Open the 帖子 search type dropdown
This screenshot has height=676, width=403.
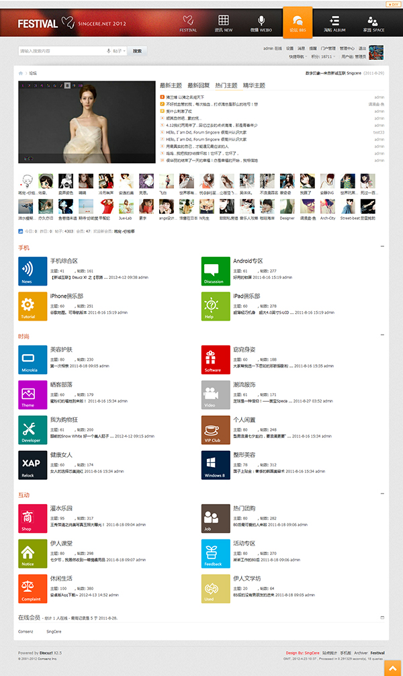[x=119, y=51]
